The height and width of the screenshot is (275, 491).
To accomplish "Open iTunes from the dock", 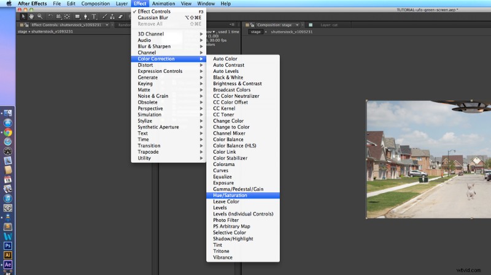I will [8, 198].
